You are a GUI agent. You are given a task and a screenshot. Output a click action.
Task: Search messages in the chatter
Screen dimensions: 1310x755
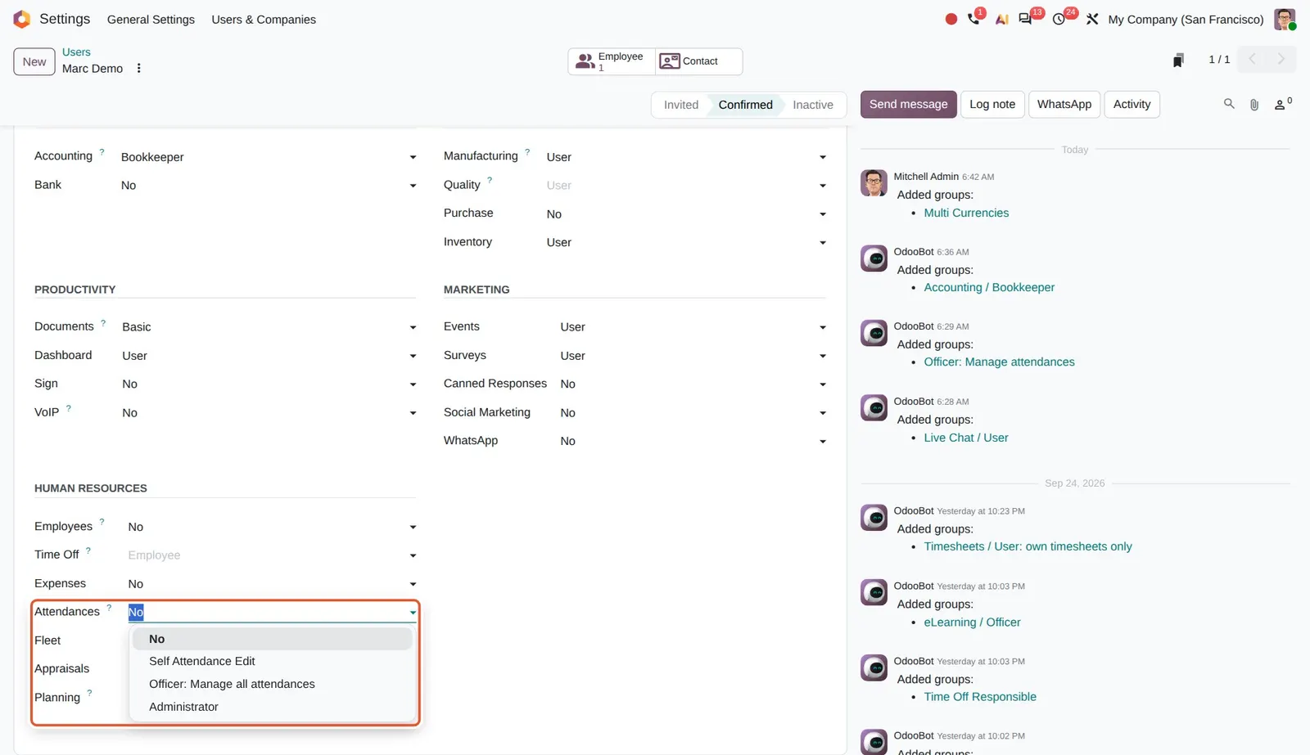pos(1229,104)
